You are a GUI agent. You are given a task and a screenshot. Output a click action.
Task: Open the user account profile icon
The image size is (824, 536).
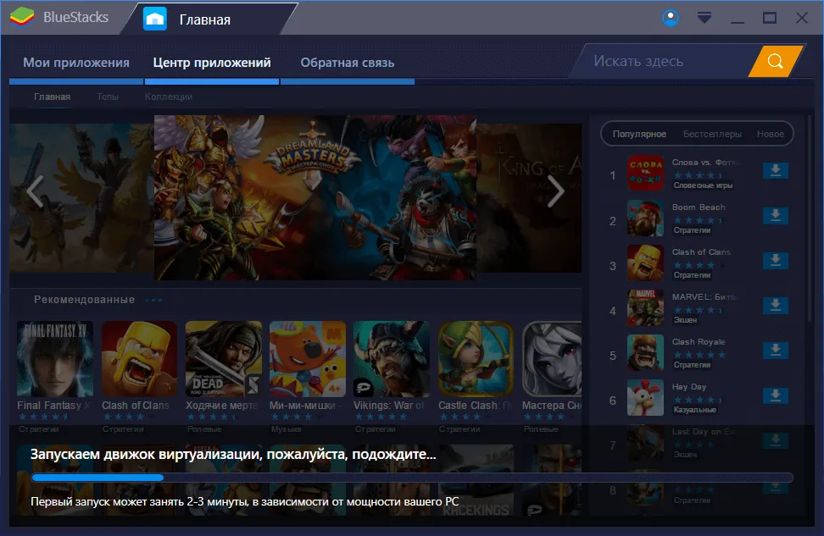click(670, 18)
